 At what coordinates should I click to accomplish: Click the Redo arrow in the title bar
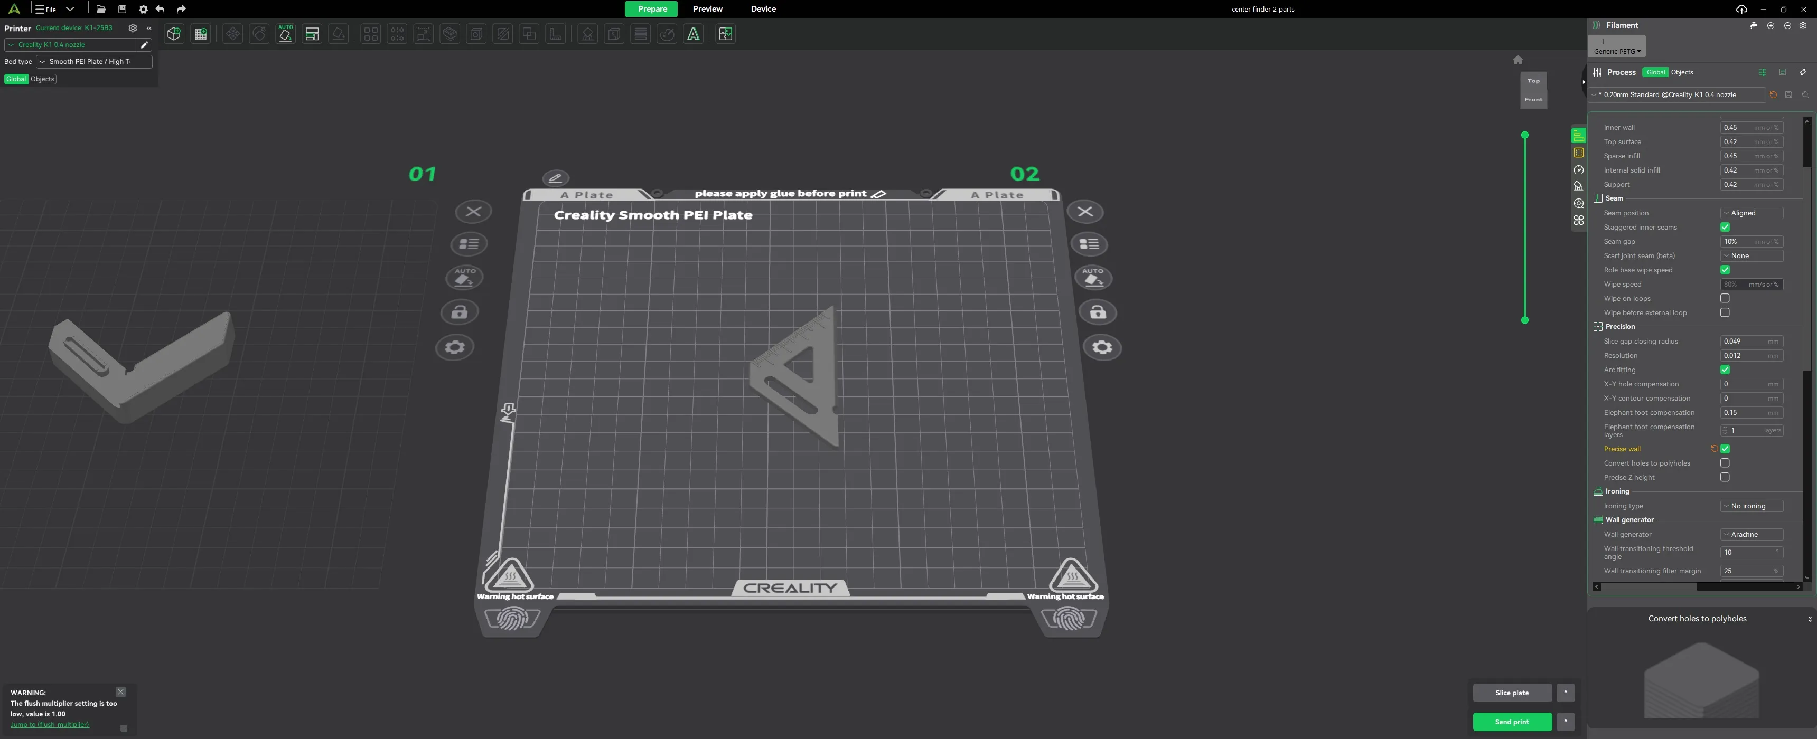click(181, 9)
